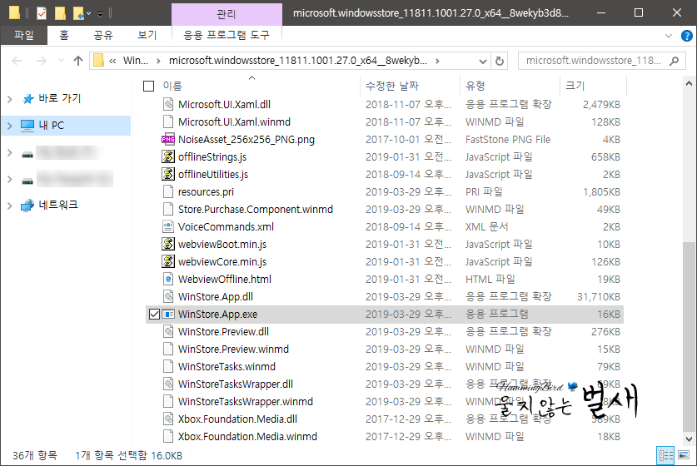
Task: Select the NoiseAsset_256x256_PNG.png file icon
Action: coord(168,140)
